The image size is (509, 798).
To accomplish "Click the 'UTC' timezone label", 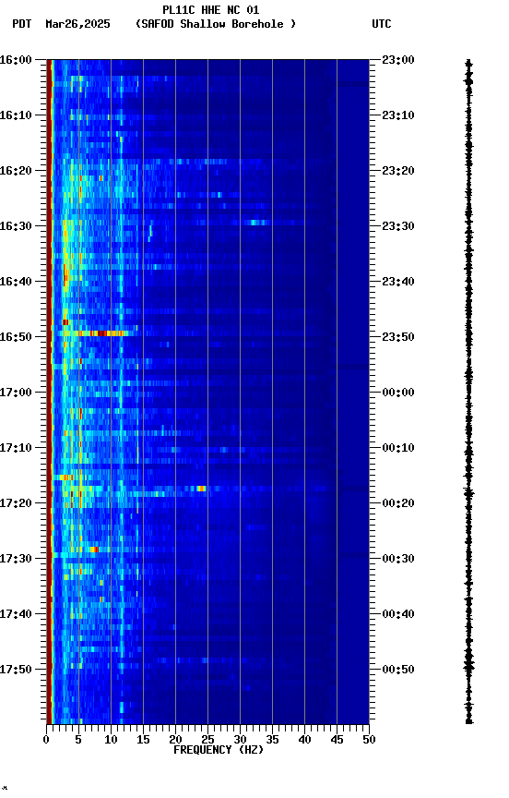I will [382, 24].
